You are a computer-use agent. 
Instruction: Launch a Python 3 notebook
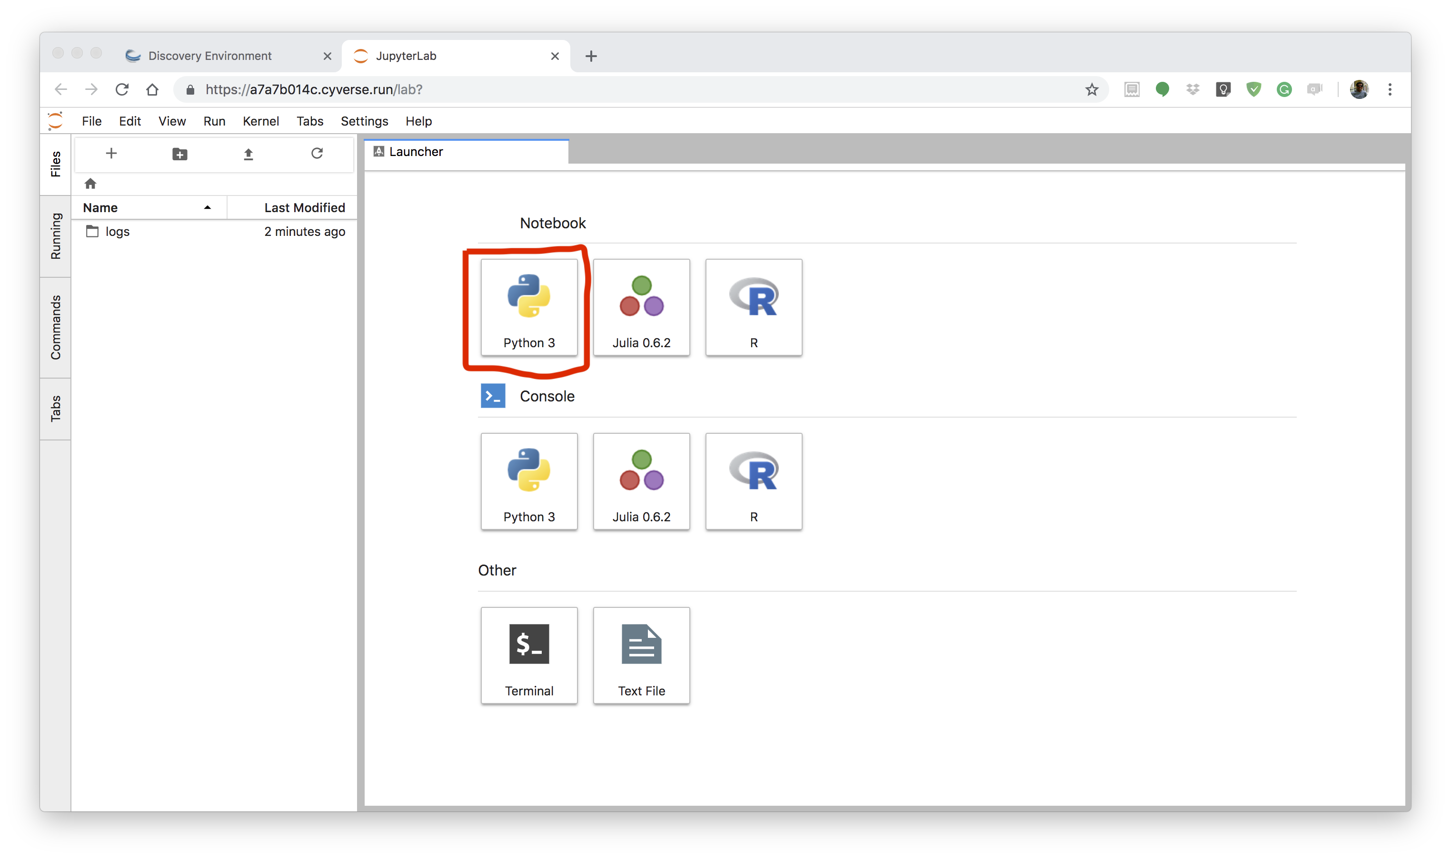[529, 307]
